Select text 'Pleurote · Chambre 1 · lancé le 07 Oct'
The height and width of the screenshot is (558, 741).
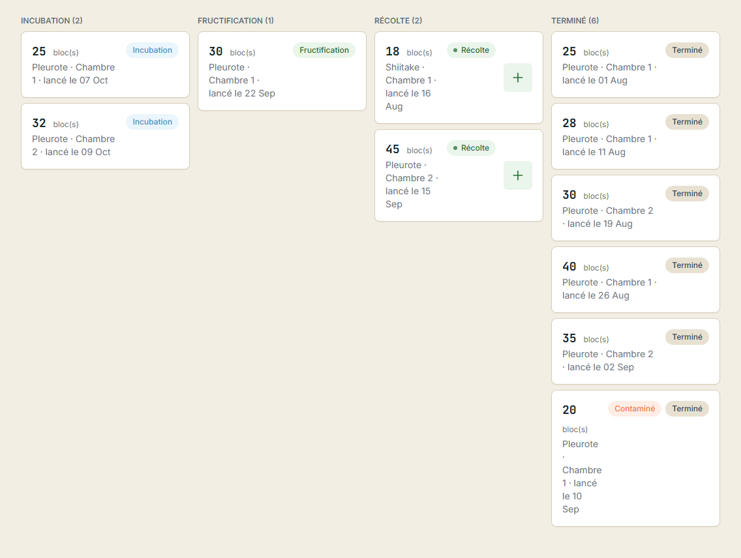74,74
